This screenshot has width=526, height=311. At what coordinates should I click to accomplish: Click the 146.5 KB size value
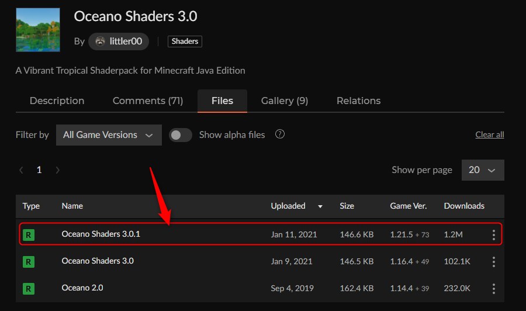[357, 261]
